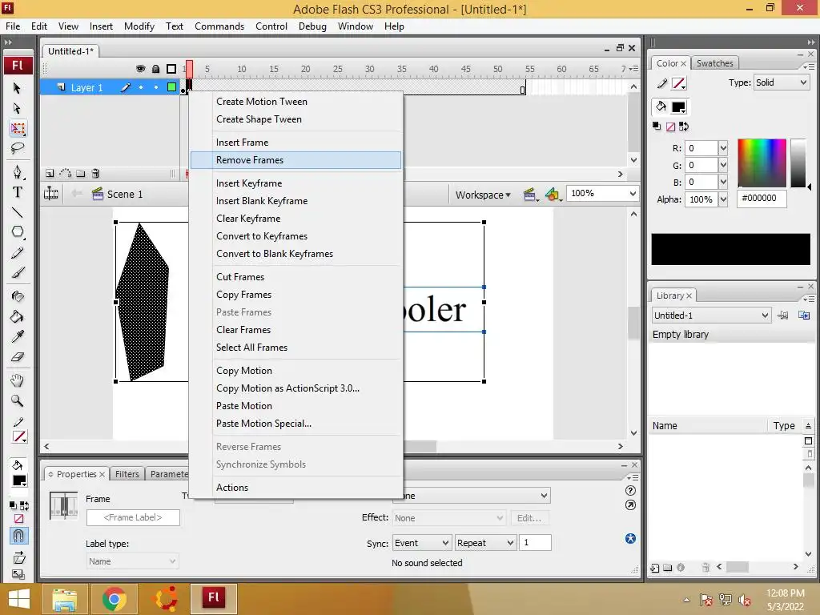Select the Selection (arrow) tool

[x=17, y=88]
